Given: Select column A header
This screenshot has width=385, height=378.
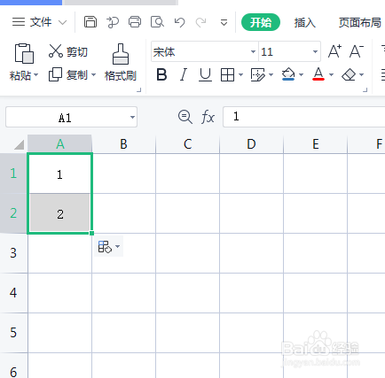Looking at the screenshot, I should click(x=60, y=144).
